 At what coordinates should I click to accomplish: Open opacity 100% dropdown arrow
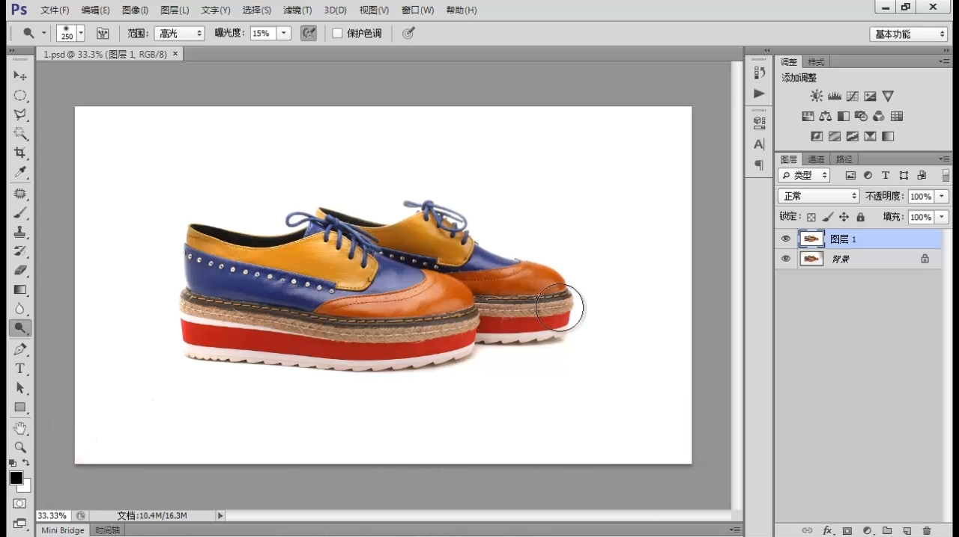[942, 196]
